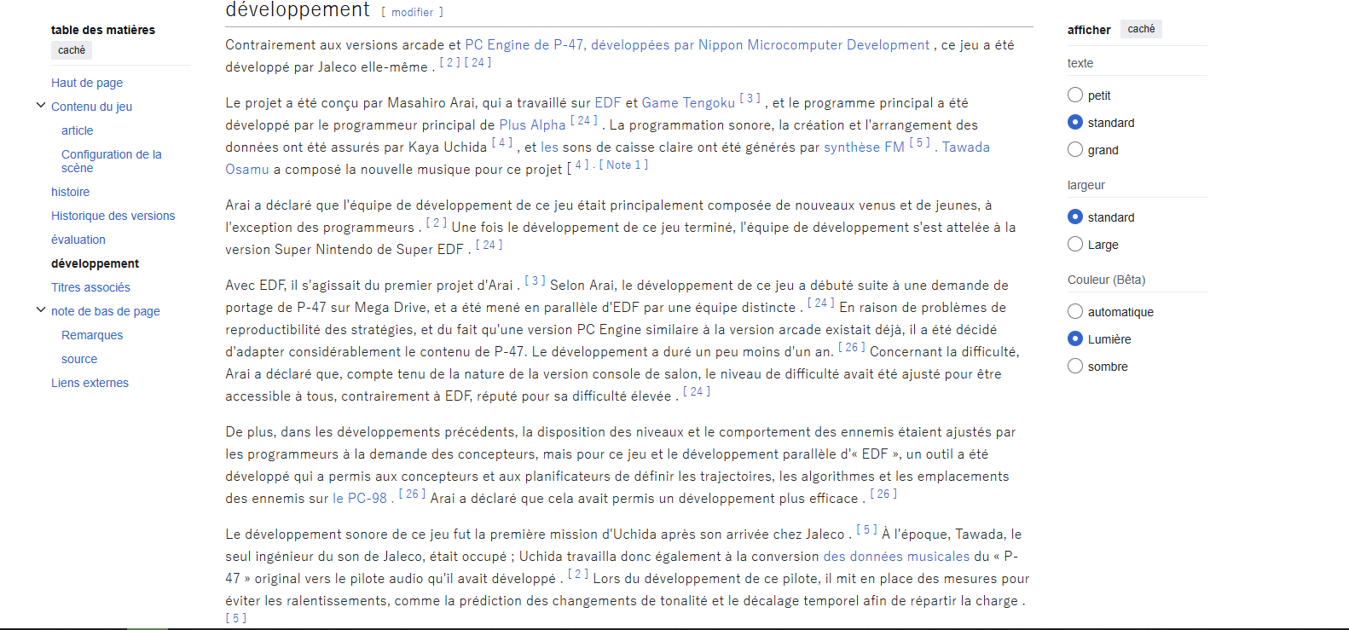The height and width of the screenshot is (630, 1349).
Task: Jump to 'Historique des versions' section
Action: [x=113, y=216]
